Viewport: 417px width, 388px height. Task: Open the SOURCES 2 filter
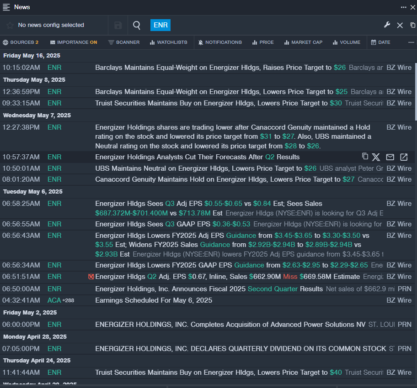click(x=21, y=42)
